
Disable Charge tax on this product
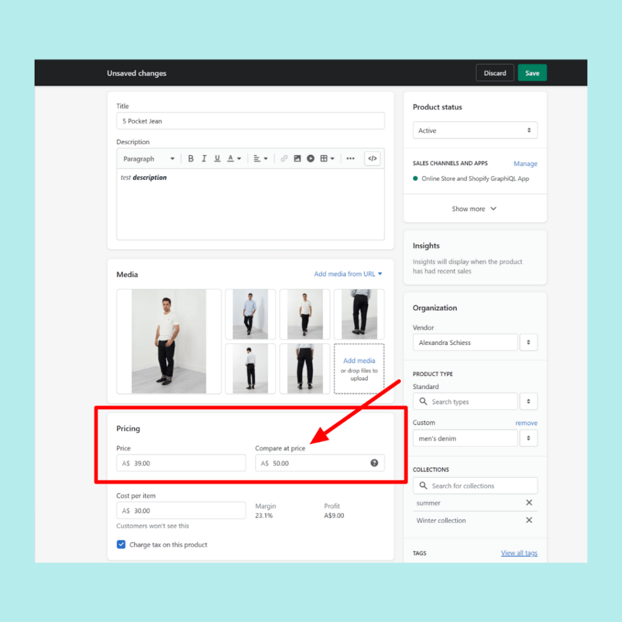[121, 545]
